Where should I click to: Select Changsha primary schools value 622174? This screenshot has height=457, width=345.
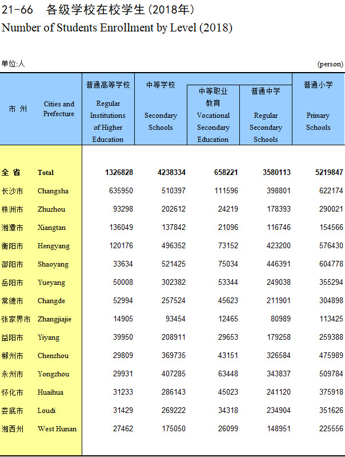[x=331, y=190]
